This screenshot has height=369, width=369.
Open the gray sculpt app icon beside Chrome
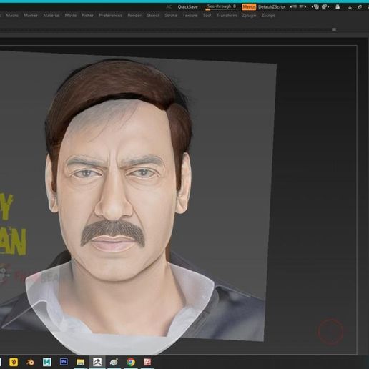click(x=114, y=363)
